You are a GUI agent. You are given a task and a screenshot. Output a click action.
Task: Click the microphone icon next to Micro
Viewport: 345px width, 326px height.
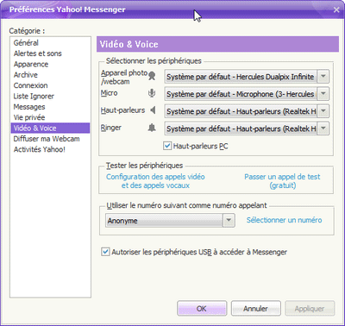pyautogui.click(x=152, y=93)
